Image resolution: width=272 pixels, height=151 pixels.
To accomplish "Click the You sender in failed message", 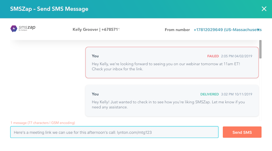I will 95,56.
